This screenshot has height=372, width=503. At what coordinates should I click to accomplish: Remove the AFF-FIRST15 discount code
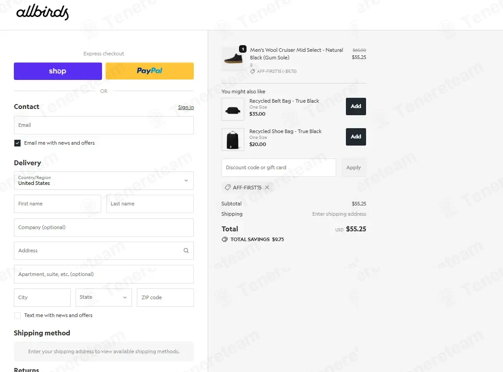tap(267, 188)
